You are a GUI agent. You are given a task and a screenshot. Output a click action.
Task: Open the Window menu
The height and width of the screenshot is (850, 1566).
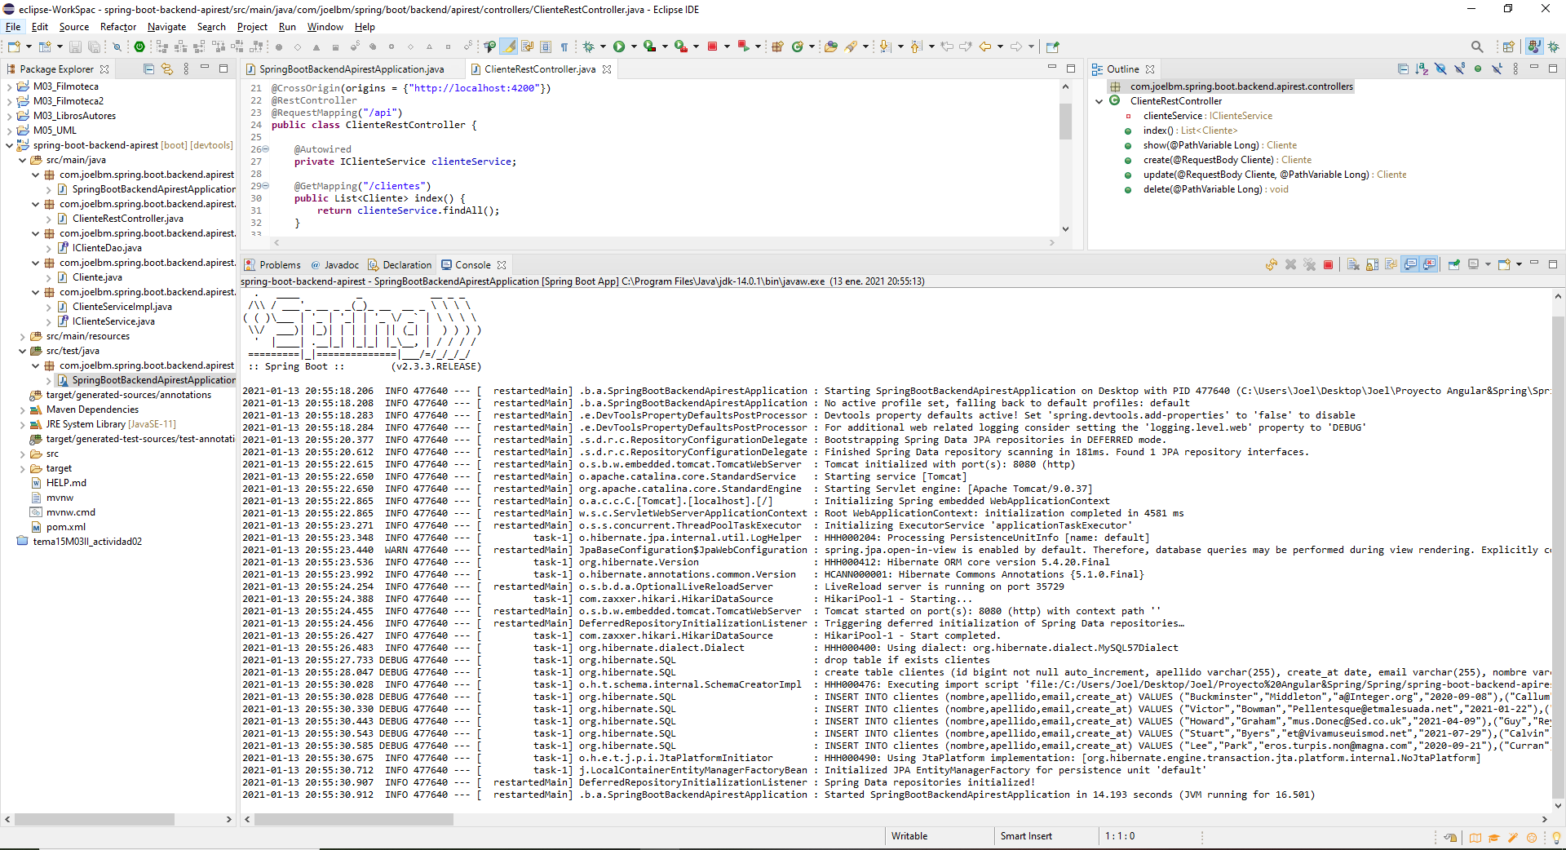tap(325, 27)
